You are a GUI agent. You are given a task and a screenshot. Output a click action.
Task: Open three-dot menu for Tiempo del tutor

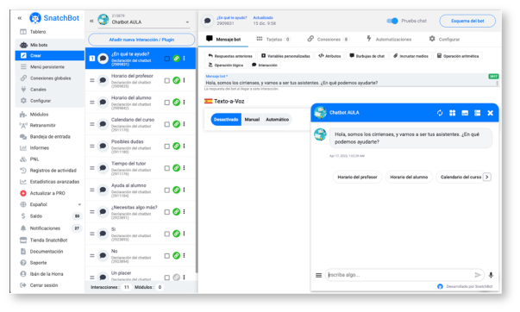[184, 168]
